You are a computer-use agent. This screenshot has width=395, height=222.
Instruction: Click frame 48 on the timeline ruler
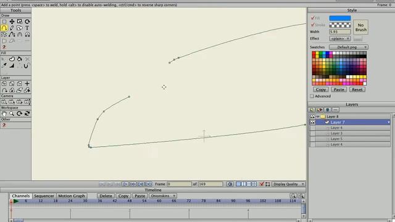(x=130, y=201)
